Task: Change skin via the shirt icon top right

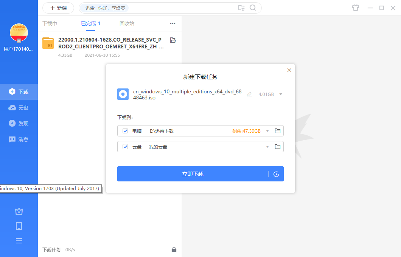Action: 356,8
